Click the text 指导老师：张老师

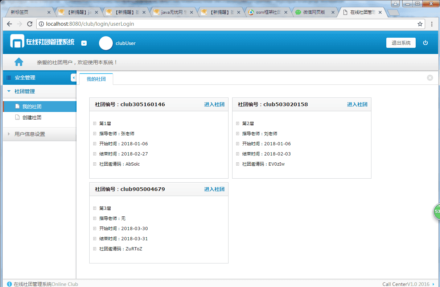(117, 134)
